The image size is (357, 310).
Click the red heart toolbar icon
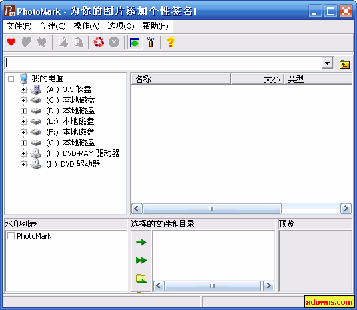click(x=11, y=42)
